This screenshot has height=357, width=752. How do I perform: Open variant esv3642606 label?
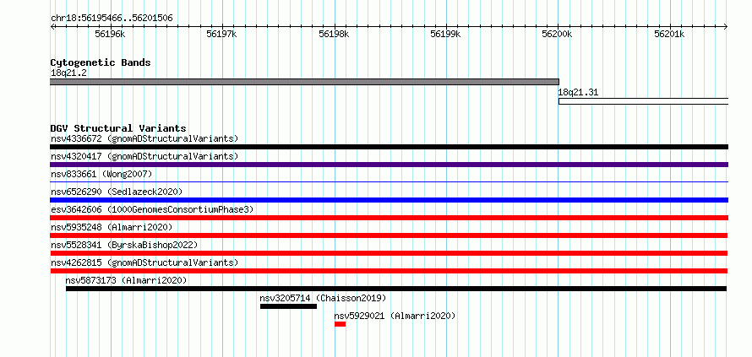pyautogui.click(x=152, y=210)
